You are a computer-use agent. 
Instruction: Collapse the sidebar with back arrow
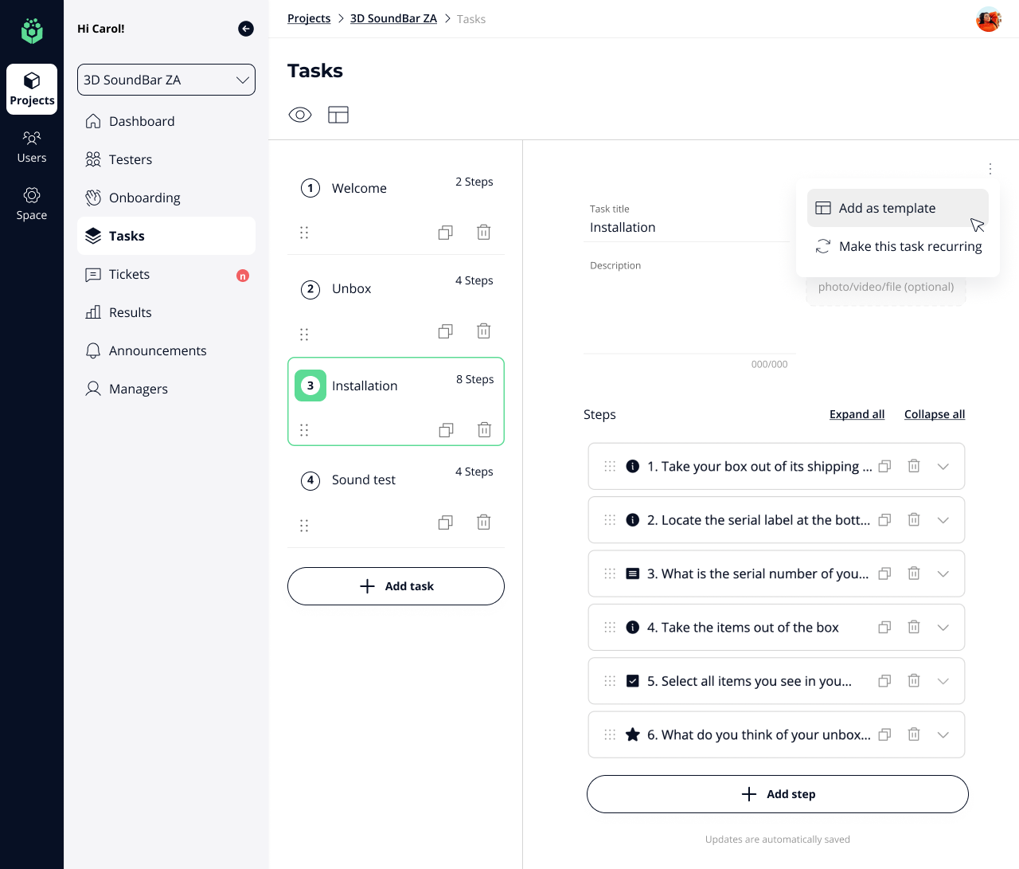coord(246,29)
